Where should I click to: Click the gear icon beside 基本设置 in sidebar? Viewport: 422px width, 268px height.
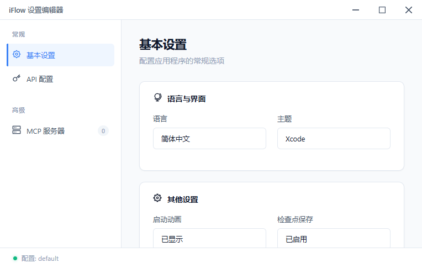pos(17,55)
